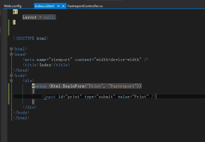Click the "Fastreport" string argument
Screen dimensions: 205x142
point(122,86)
